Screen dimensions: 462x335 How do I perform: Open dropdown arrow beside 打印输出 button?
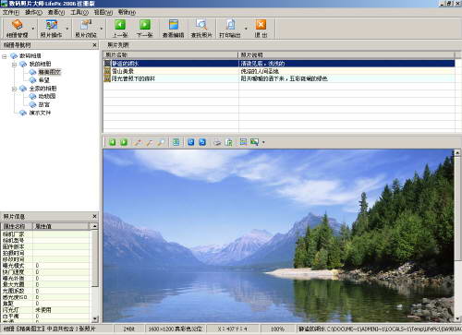pyautogui.click(x=246, y=29)
